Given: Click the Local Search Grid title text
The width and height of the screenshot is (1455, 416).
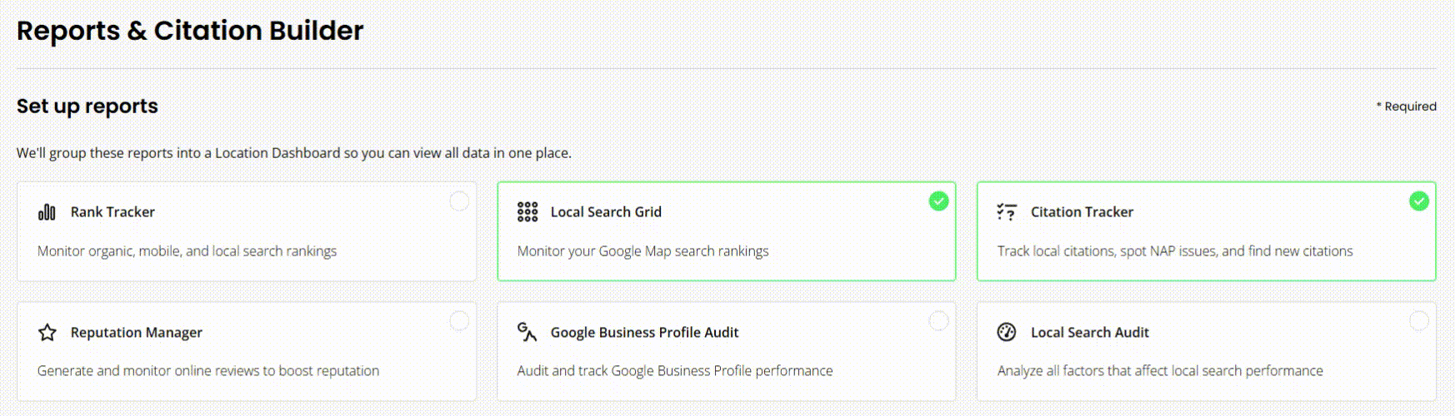Looking at the screenshot, I should 606,212.
